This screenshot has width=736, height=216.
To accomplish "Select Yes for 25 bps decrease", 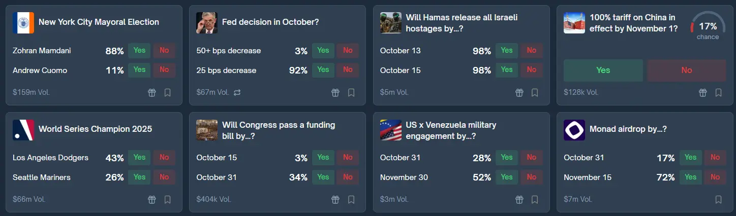I will (323, 70).
